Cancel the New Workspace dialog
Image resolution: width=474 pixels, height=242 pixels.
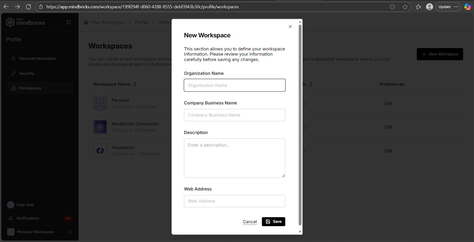click(x=250, y=222)
